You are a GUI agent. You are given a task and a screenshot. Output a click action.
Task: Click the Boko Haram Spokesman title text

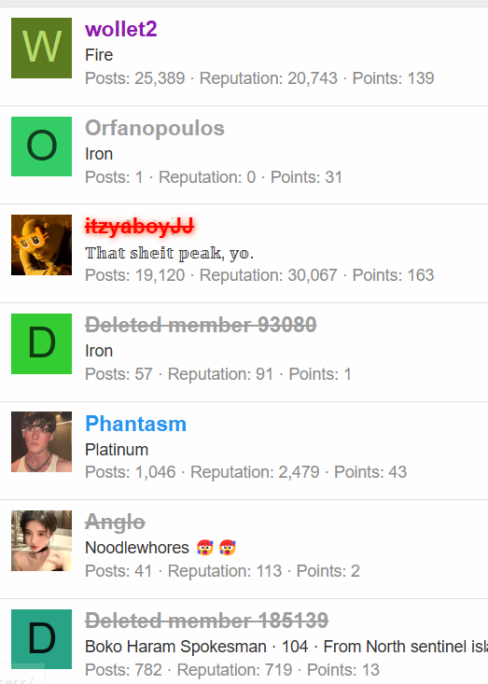tap(175, 647)
